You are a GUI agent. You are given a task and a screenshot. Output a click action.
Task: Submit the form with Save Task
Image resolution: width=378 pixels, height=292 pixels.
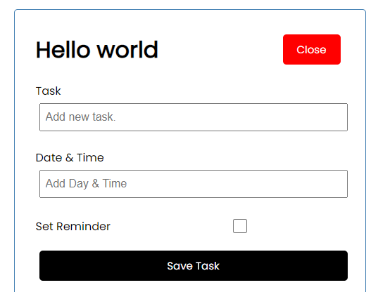point(194,265)
